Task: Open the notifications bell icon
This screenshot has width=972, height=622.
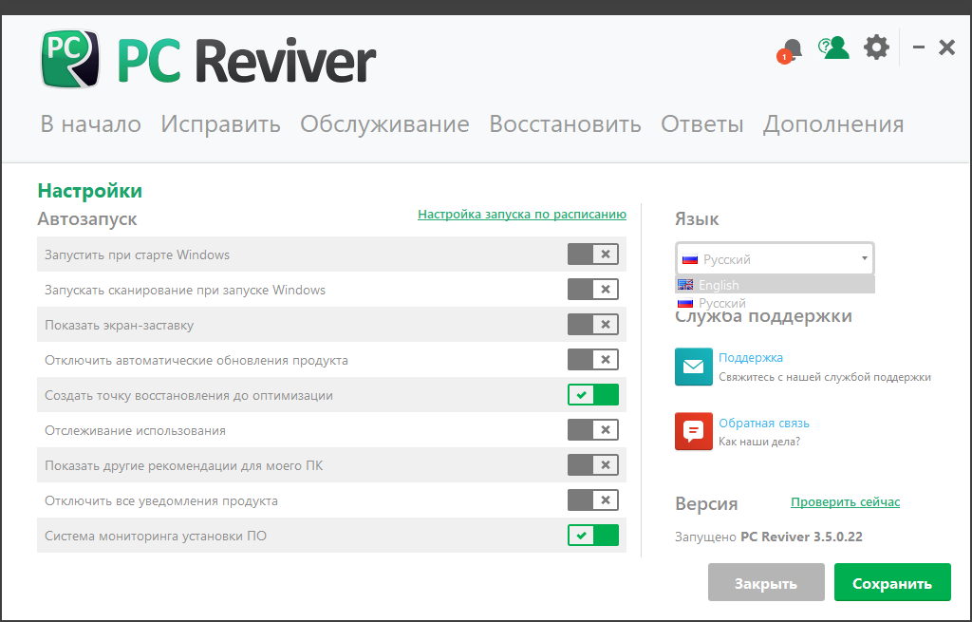Action: 791,49
